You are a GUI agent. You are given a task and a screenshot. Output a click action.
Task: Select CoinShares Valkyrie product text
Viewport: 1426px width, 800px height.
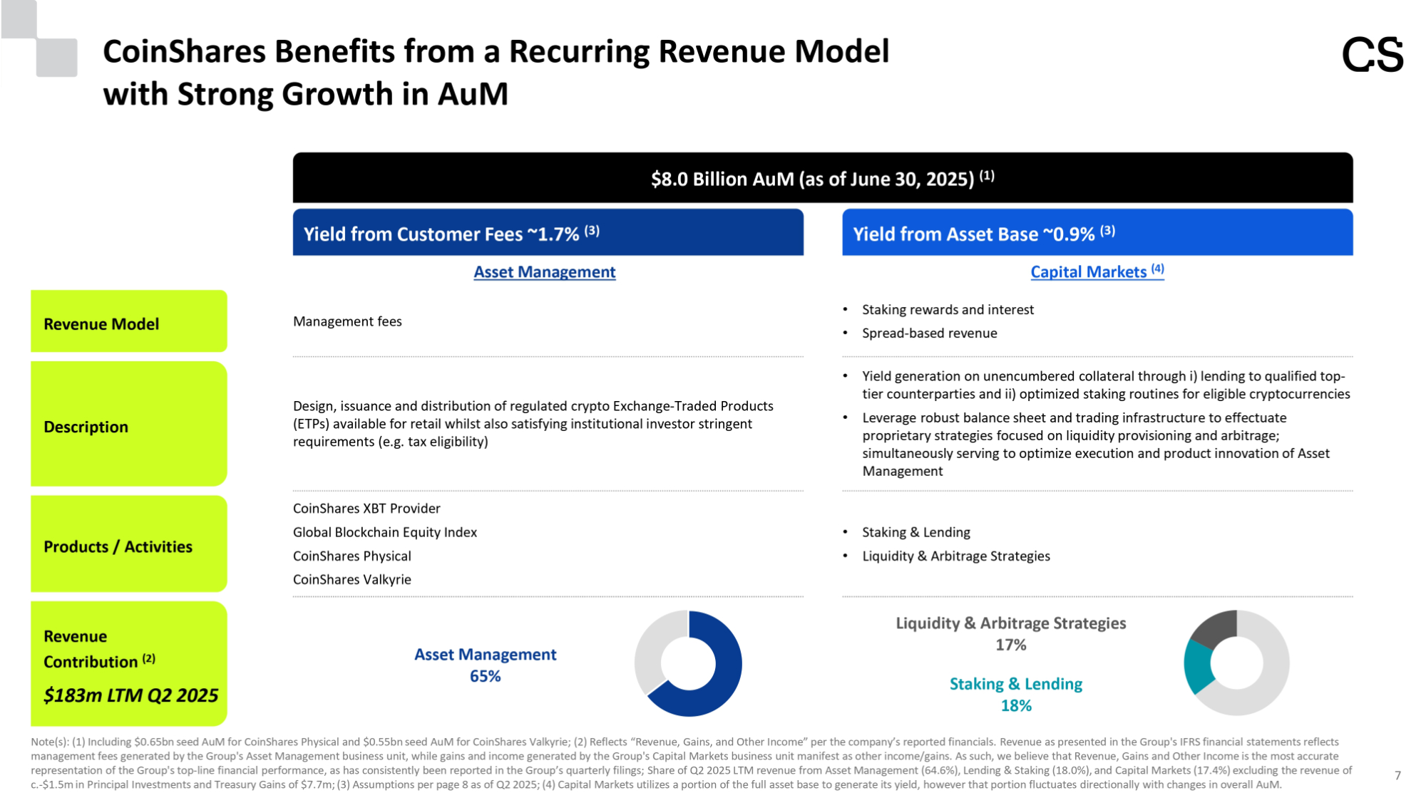point(352,580)
